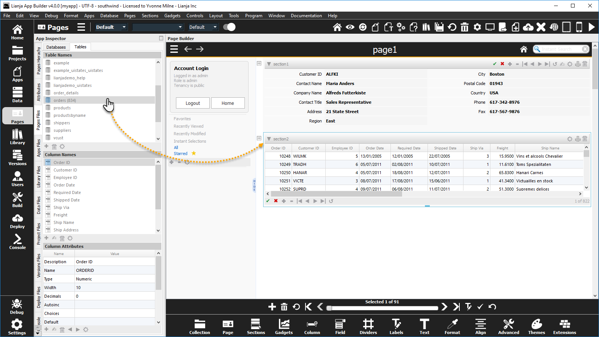Collapse section1 using its triangle
The image size is (599, 337).
(x=269, y=64)
